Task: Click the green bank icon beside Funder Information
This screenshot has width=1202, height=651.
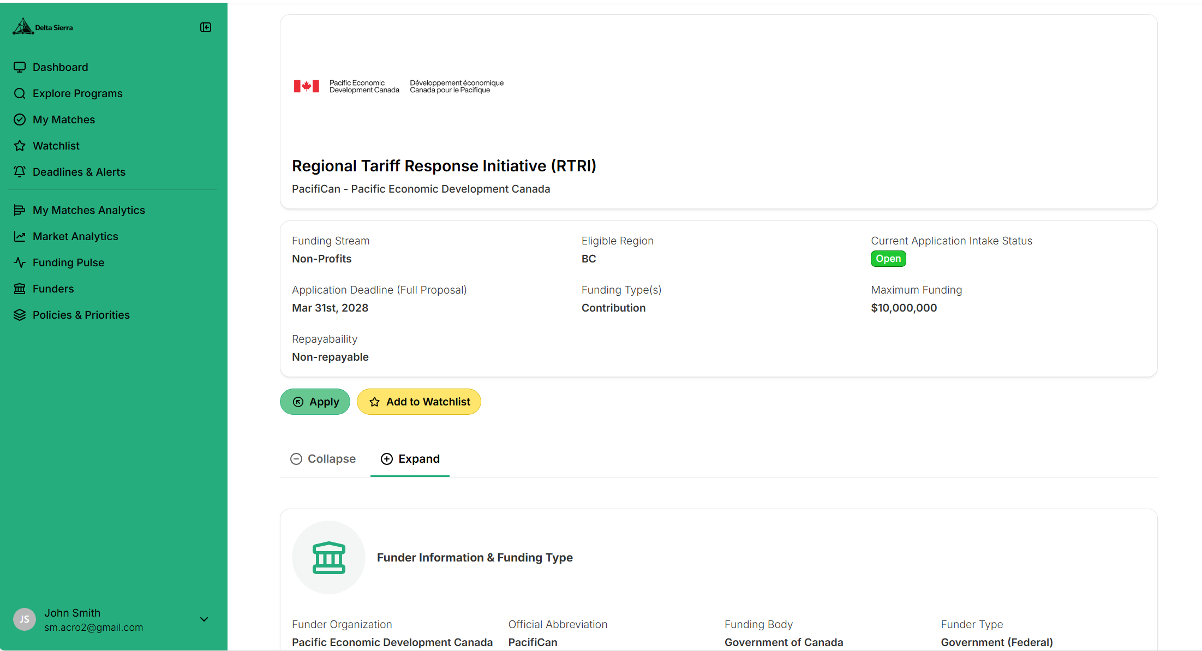Action: (x=328, y=558)
